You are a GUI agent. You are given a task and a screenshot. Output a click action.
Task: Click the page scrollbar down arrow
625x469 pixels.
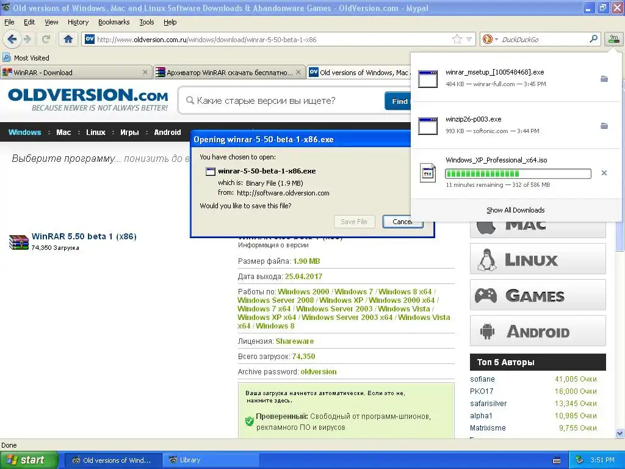coord(620,433)
